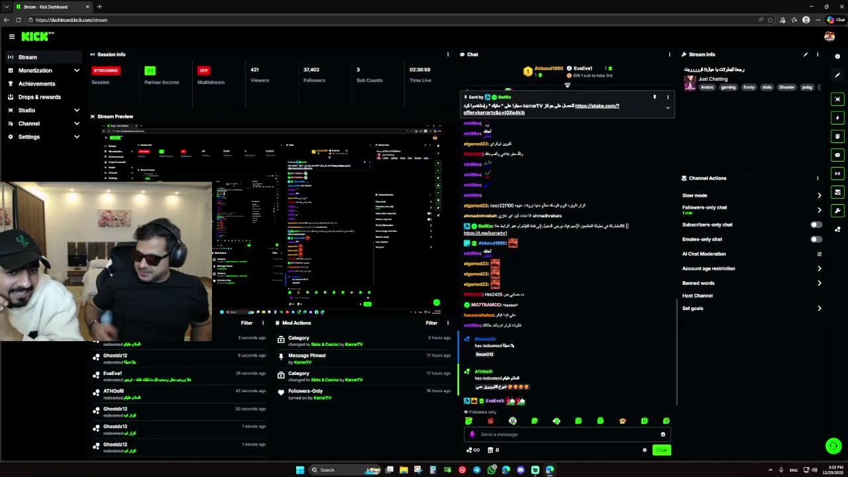Click the chat bubble icon in right rail
This screenshot has width=848, height=477.
[837, 155]
